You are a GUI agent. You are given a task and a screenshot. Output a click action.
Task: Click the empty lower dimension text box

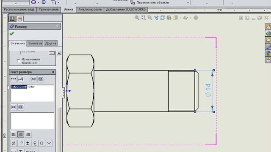(32, 120)
